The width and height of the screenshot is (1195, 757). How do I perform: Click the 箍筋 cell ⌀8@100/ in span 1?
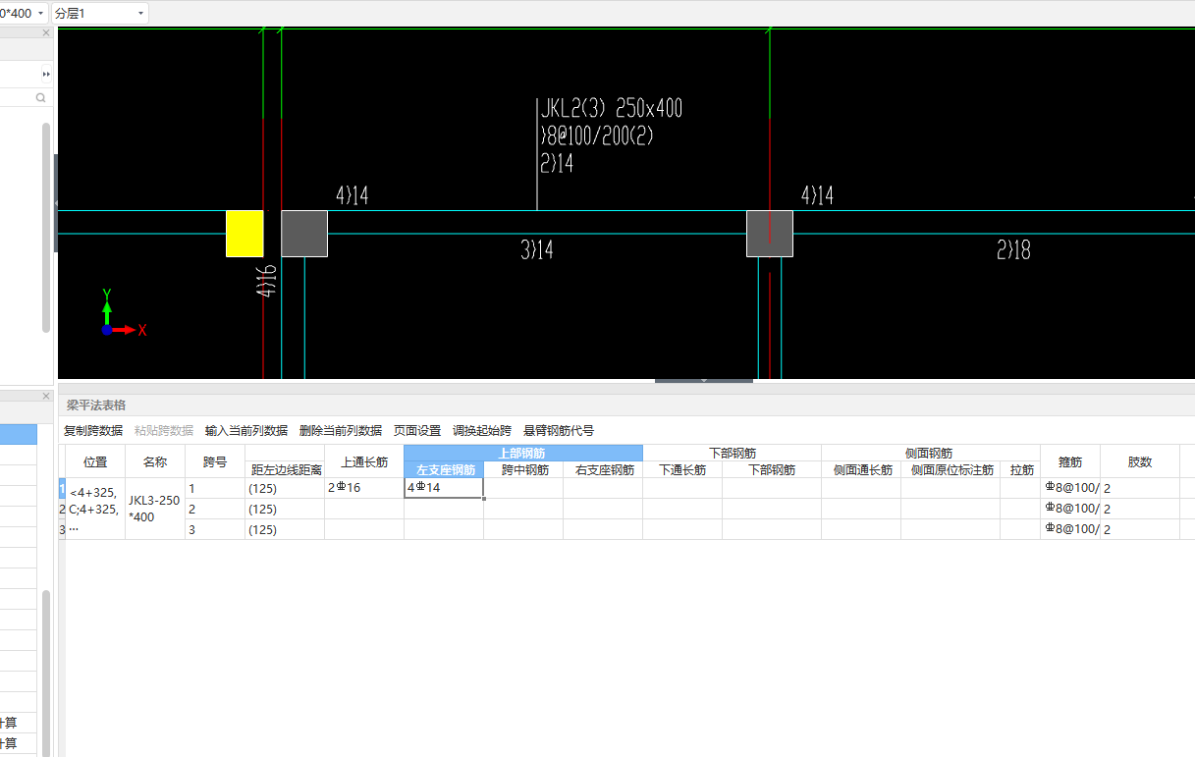pos(1070,488)
